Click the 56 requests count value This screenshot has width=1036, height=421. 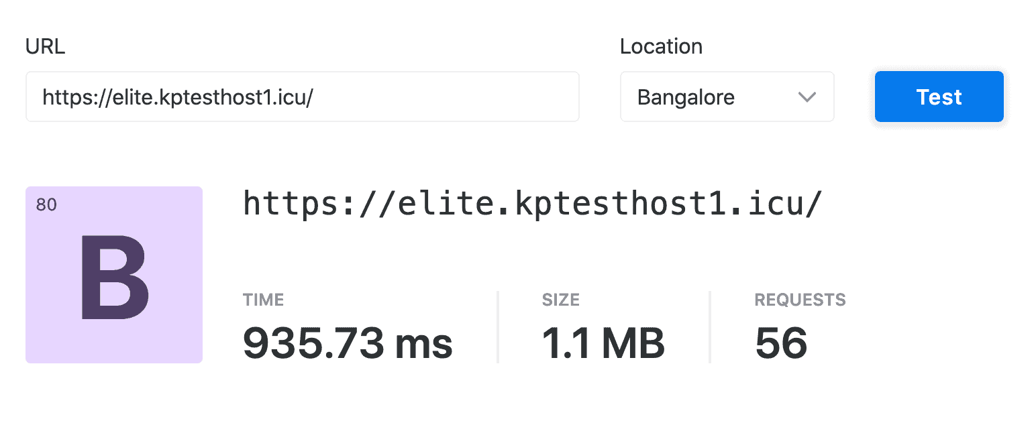click(781, 343)
